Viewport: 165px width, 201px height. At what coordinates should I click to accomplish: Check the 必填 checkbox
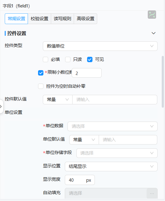(45, 59)
